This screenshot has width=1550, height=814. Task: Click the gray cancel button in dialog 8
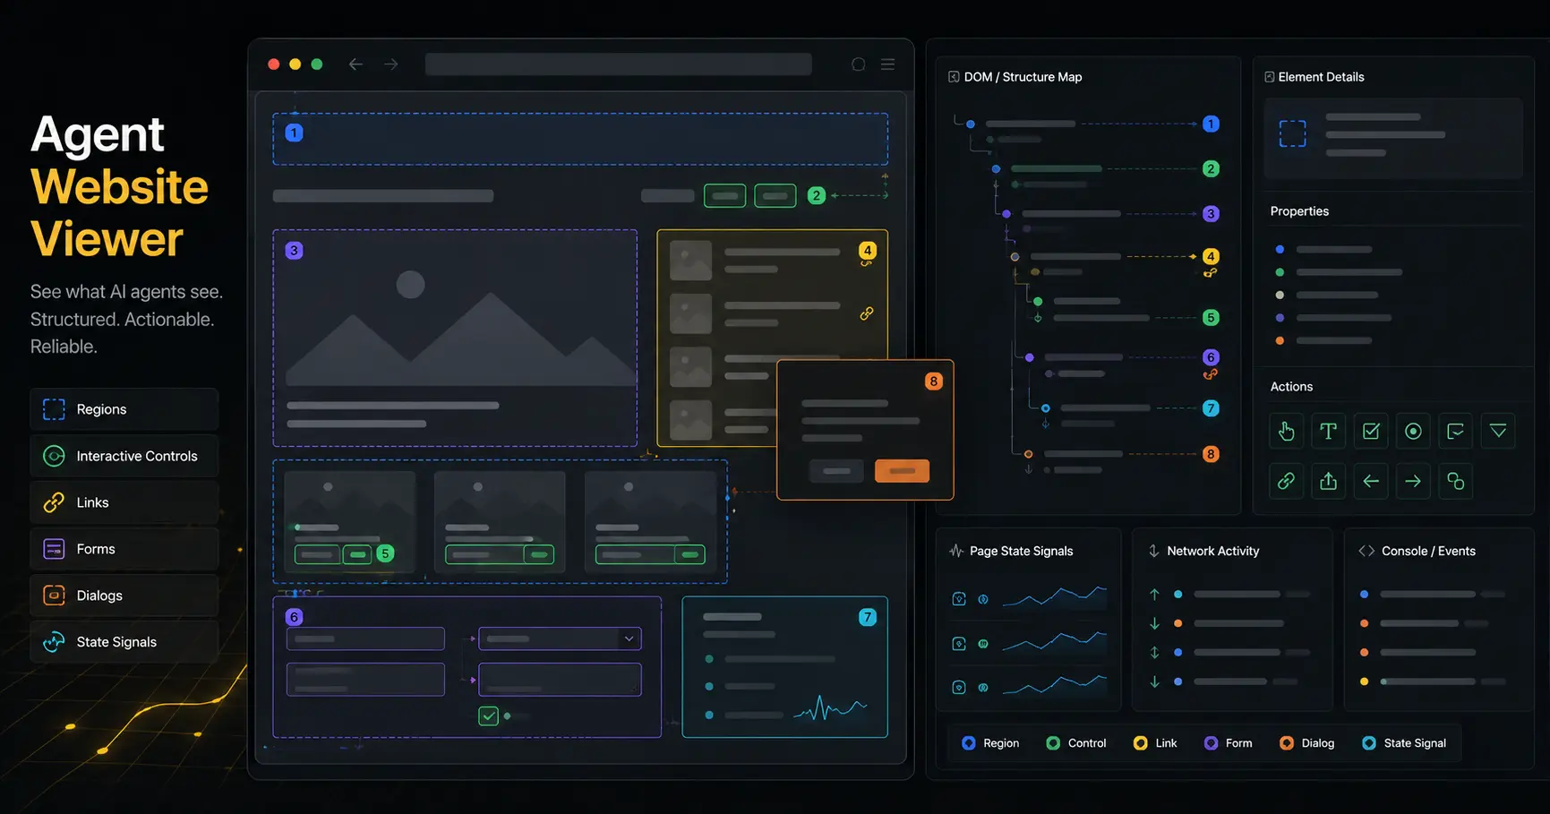[x=836, y=471]
